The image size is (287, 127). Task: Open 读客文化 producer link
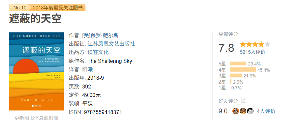click(x=98, y=52)
